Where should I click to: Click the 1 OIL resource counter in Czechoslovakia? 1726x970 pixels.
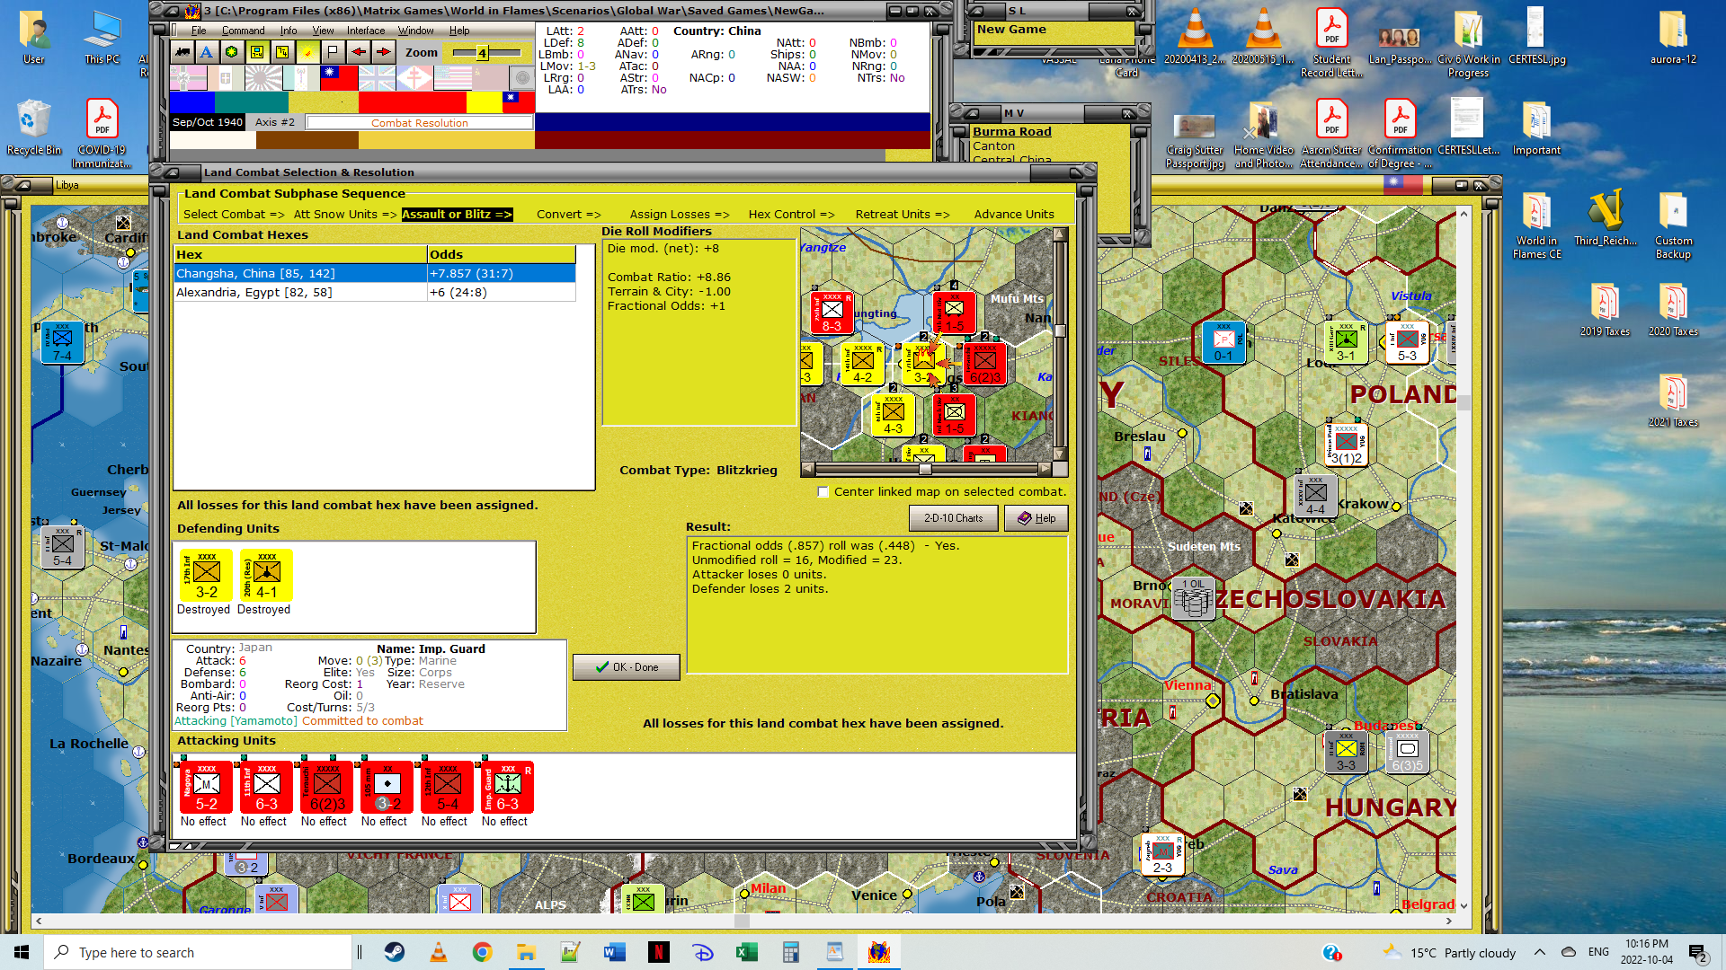[x=1194, y=598]
